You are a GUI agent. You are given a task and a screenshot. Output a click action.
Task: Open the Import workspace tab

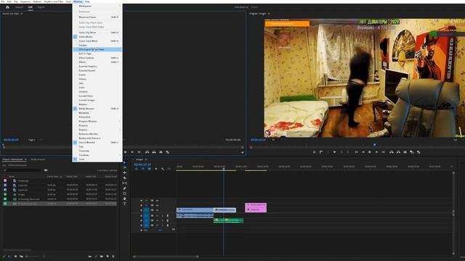[19, 7]
